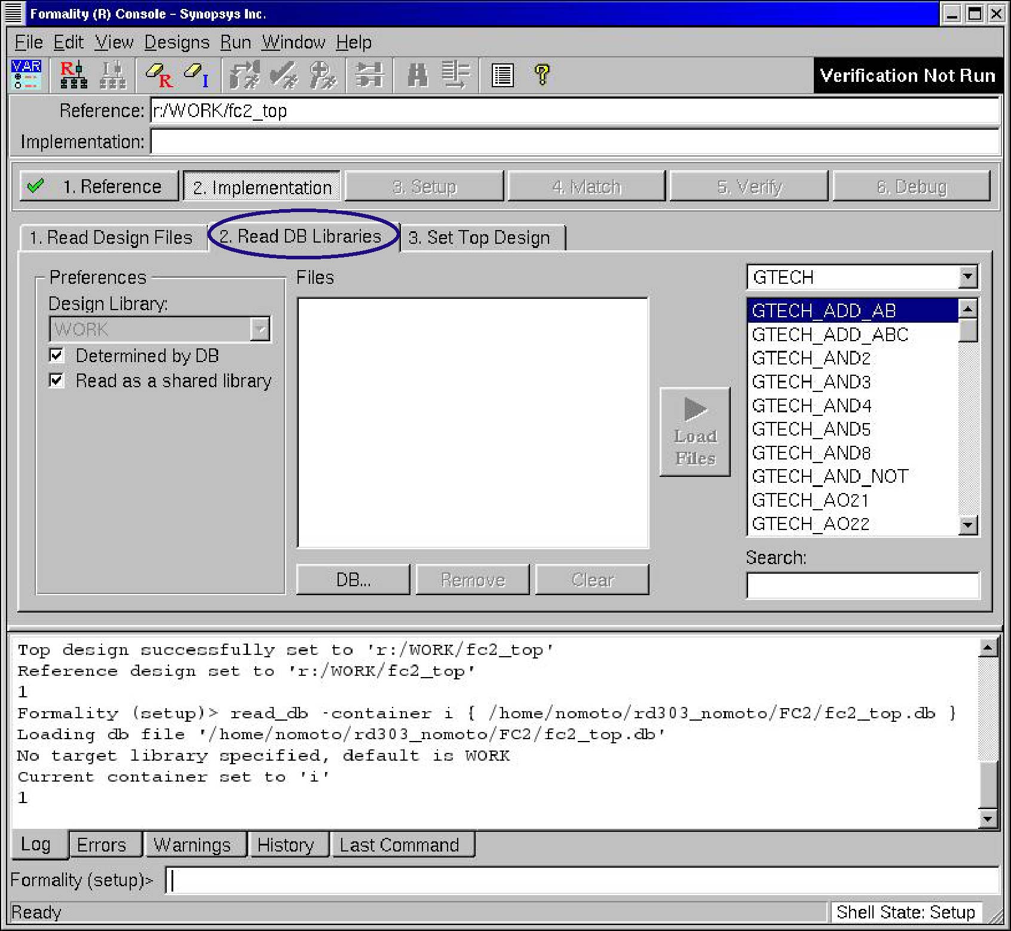Toggle the Determined by DB checkbox
Screen dimensions: 1011x931
click(56, 356)
